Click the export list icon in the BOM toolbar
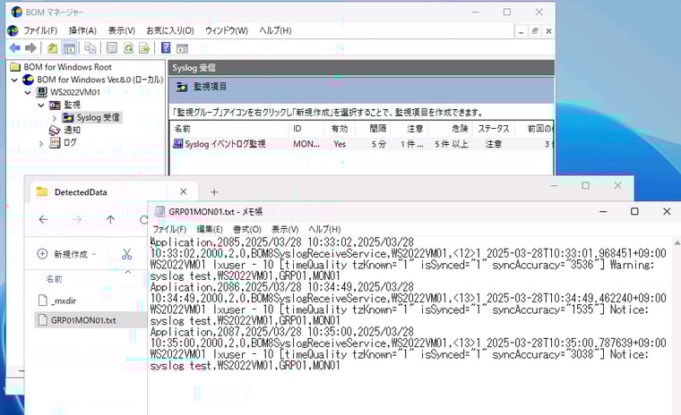Screen dimensions: 681x415 pyautogui.click(x=144, y=47)
